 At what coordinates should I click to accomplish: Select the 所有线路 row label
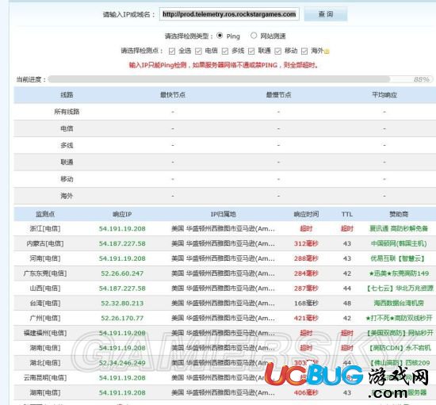coord(67,112)
